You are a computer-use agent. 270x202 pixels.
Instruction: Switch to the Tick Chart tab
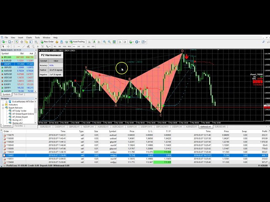[x=19, y=94]
